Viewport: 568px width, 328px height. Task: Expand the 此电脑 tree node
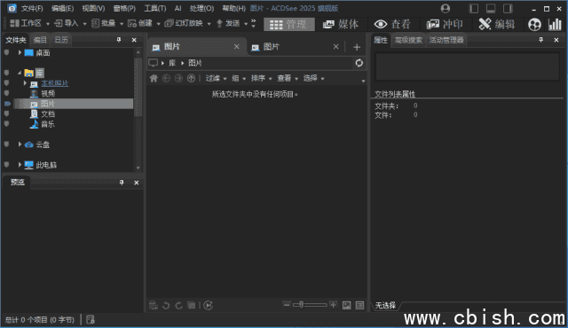click(x=20, y=165)
